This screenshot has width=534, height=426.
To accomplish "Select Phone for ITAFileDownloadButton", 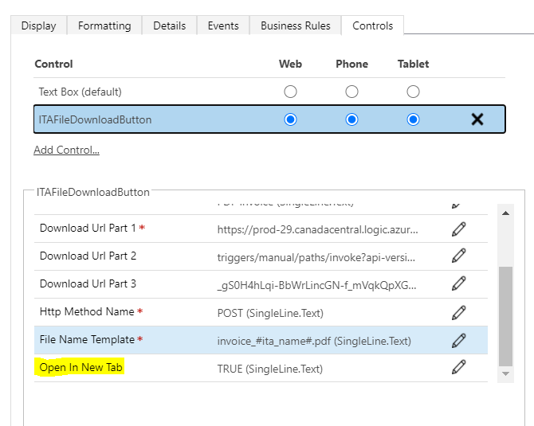I will click(351, 119).
